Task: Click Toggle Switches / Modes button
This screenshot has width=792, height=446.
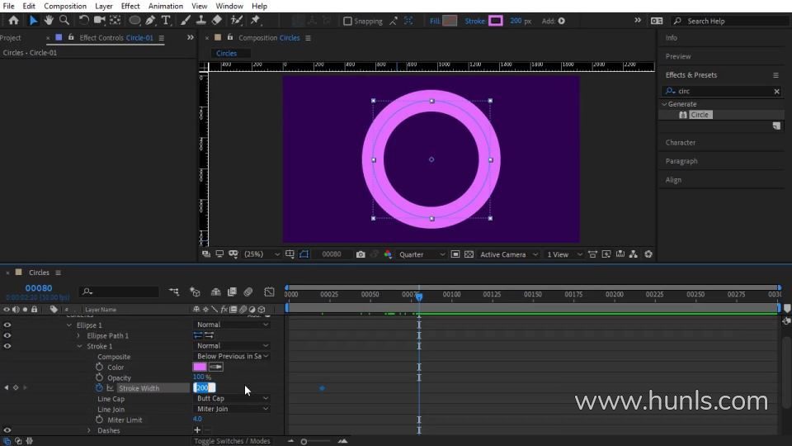Action: click(232, 441)
